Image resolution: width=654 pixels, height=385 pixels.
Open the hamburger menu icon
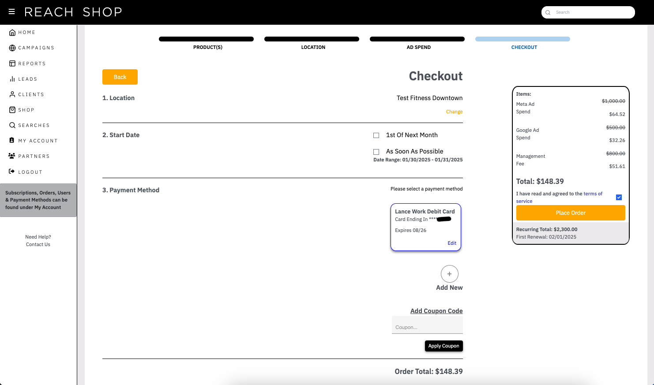click(x=12, y=12)
